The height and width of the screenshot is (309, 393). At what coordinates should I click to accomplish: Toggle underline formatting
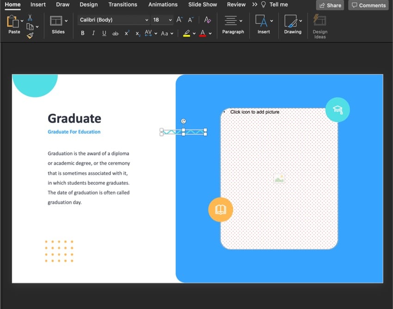[104, 33]
